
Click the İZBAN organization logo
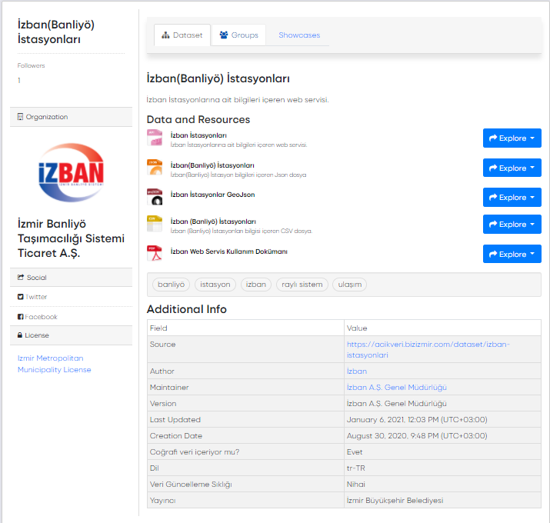pyautogui.click(x=72, y=173)
